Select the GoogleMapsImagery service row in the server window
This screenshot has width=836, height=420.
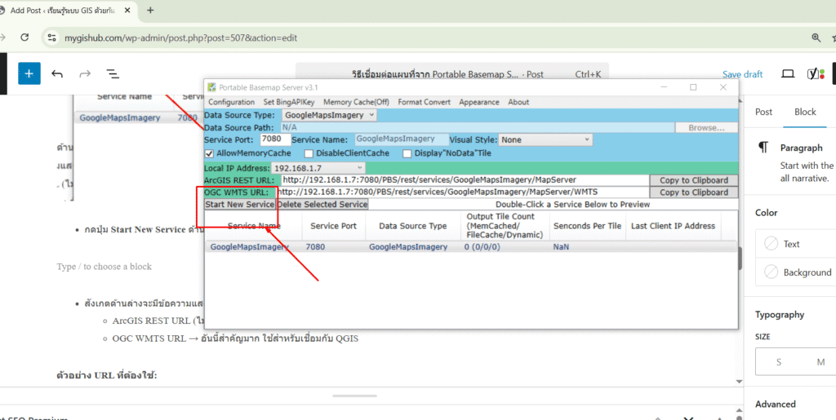471,247
